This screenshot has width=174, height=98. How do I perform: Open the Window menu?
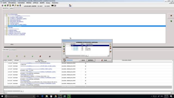tap(48, 3)
